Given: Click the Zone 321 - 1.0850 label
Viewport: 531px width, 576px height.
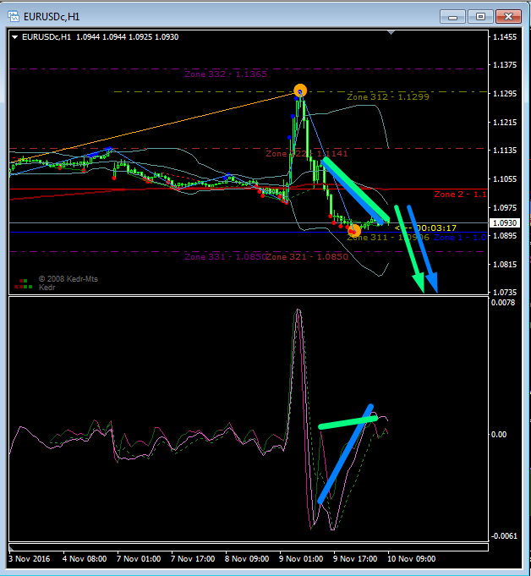Looking at the screenshot, I should (307, 257).
